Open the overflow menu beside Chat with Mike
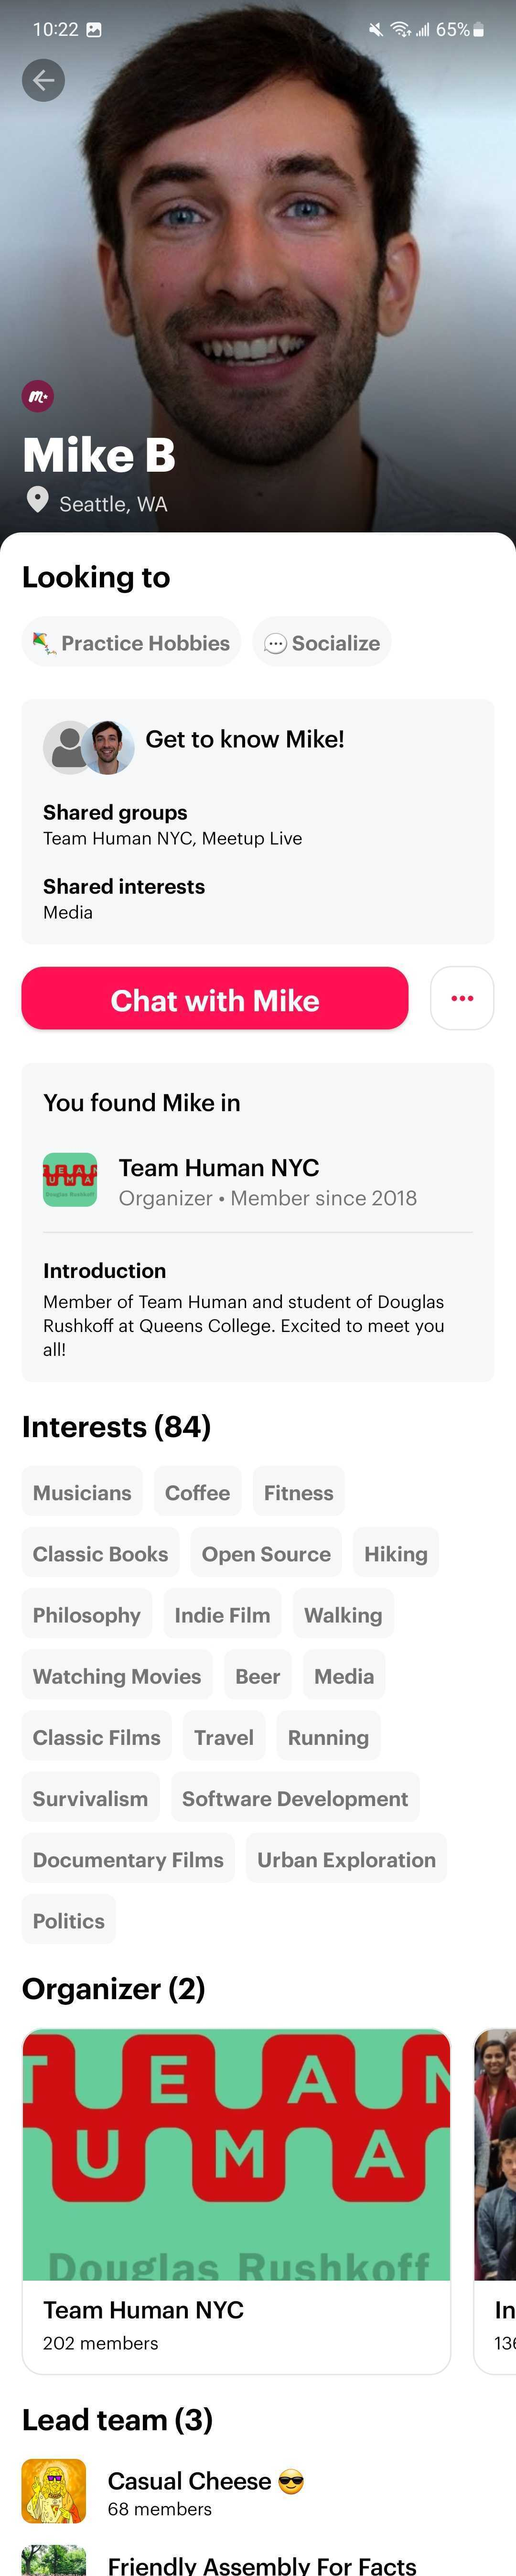The image size is (516, 2576). (461, 998)
